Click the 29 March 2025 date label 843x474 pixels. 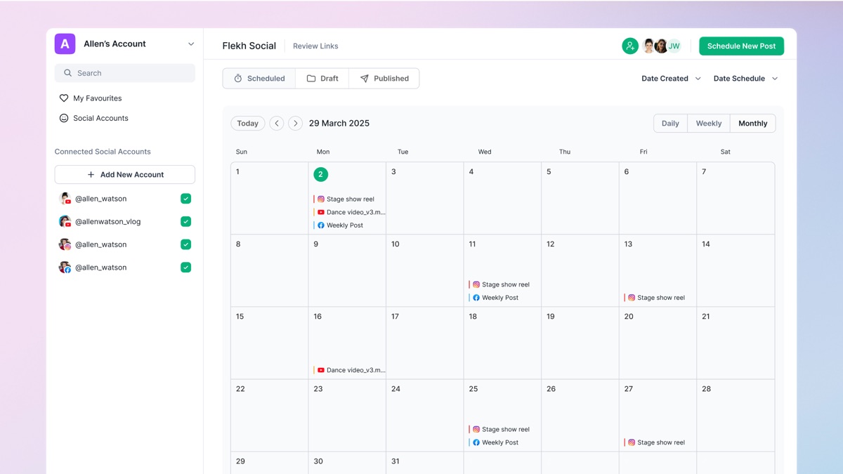pyautogui.click(x=339, y=124)
